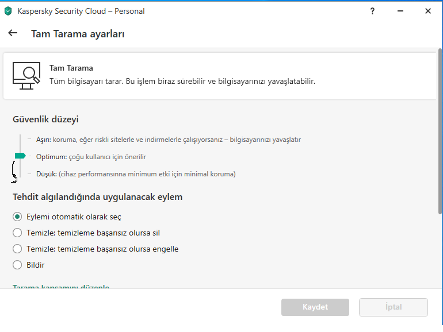
Task: Click the 'Optimum: çoğu kullanıcı için önerilir' label
Action: coord(91,157)
